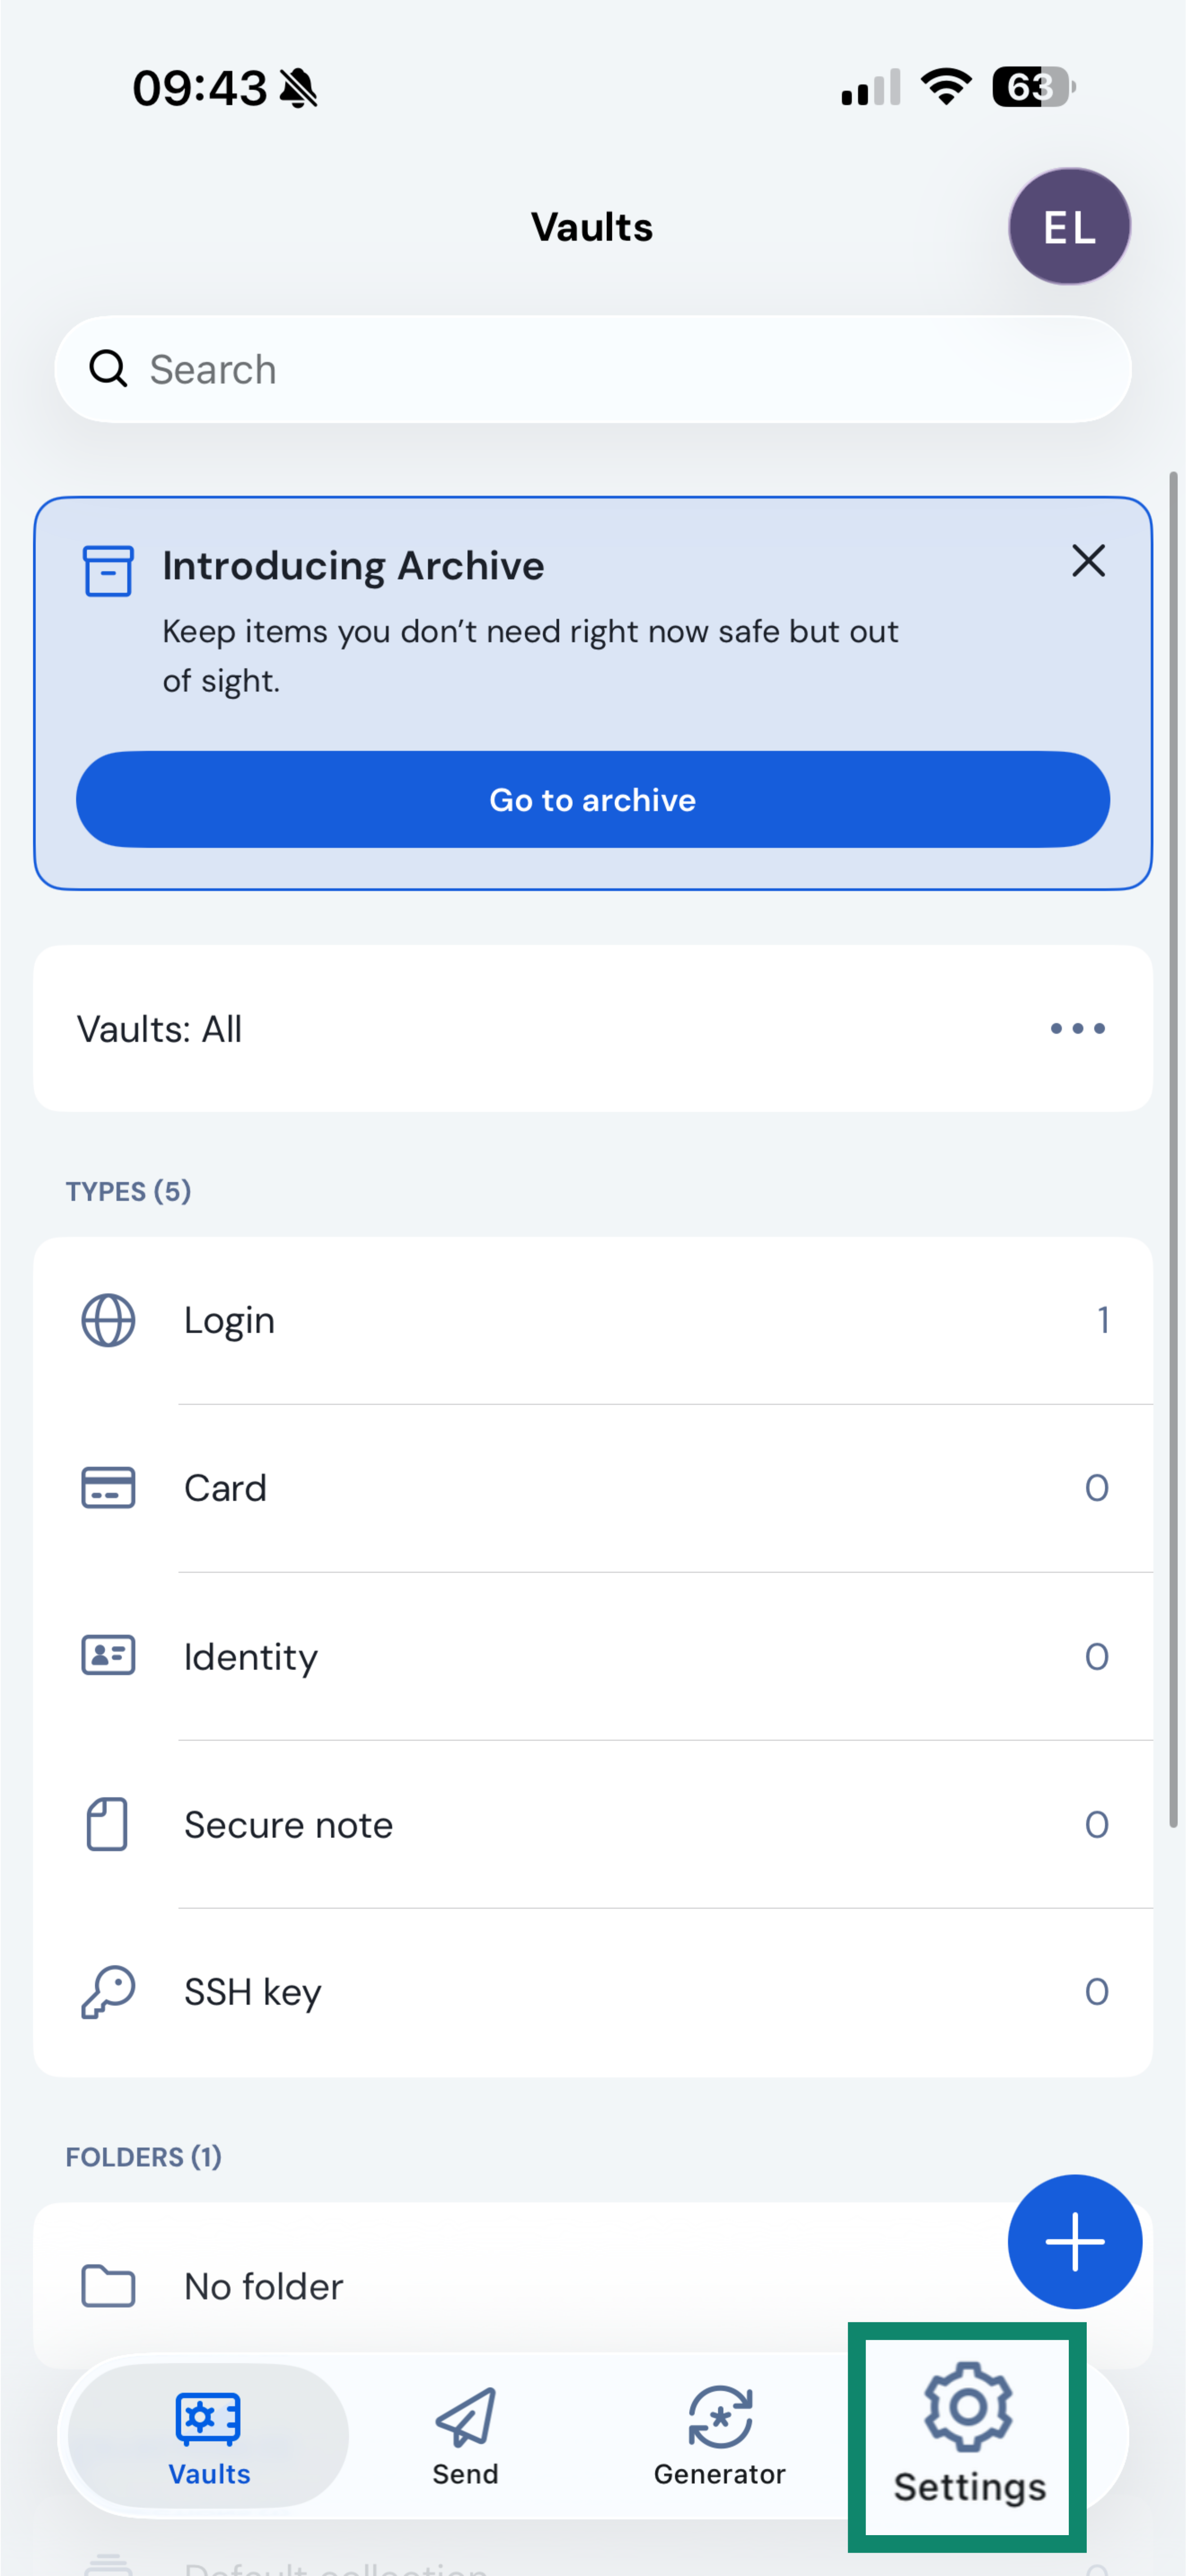The width and height of the screenshot is (1186, 2576).
Task: Tap the archive box icon in banner
Action: [x=108, y=570]
